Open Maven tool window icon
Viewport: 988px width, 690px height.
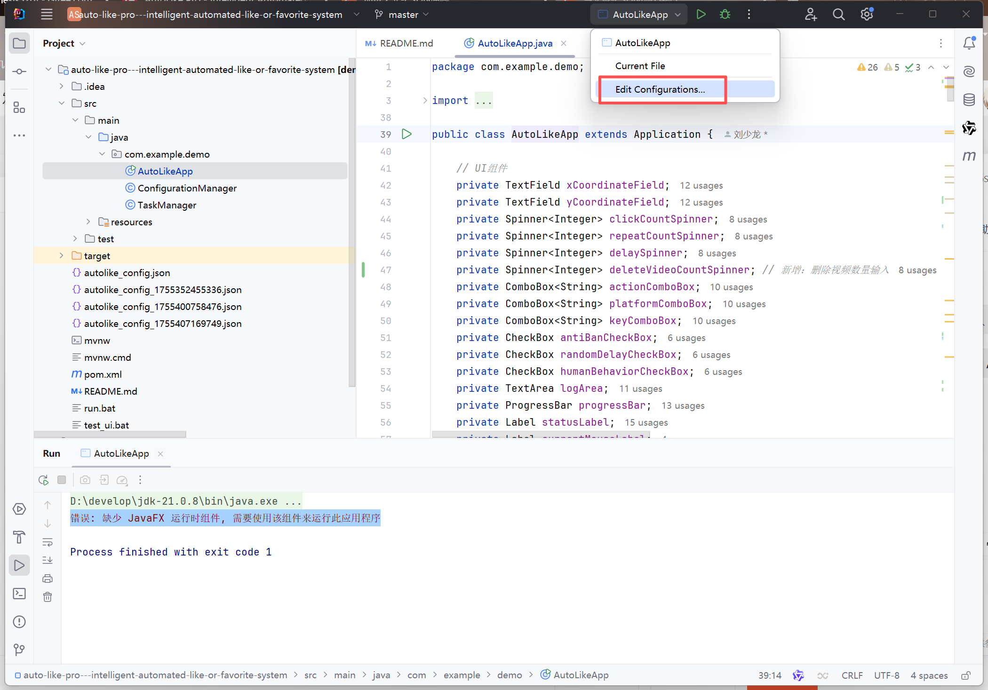tap(969, 156)
